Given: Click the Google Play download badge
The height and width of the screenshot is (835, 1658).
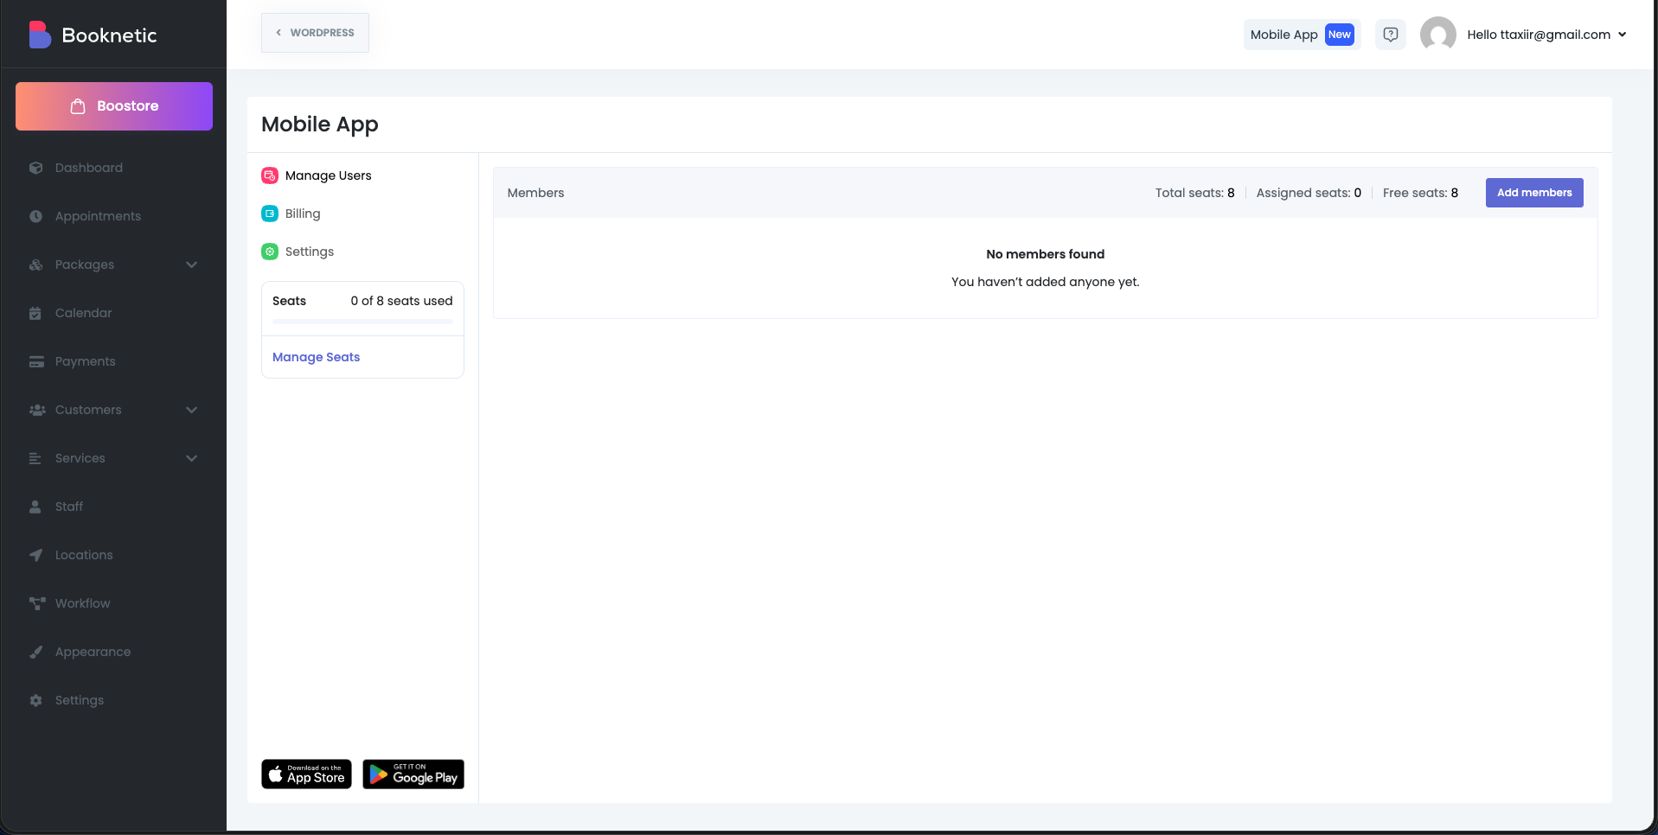Looking at the screenshot, I should (413, 774).
